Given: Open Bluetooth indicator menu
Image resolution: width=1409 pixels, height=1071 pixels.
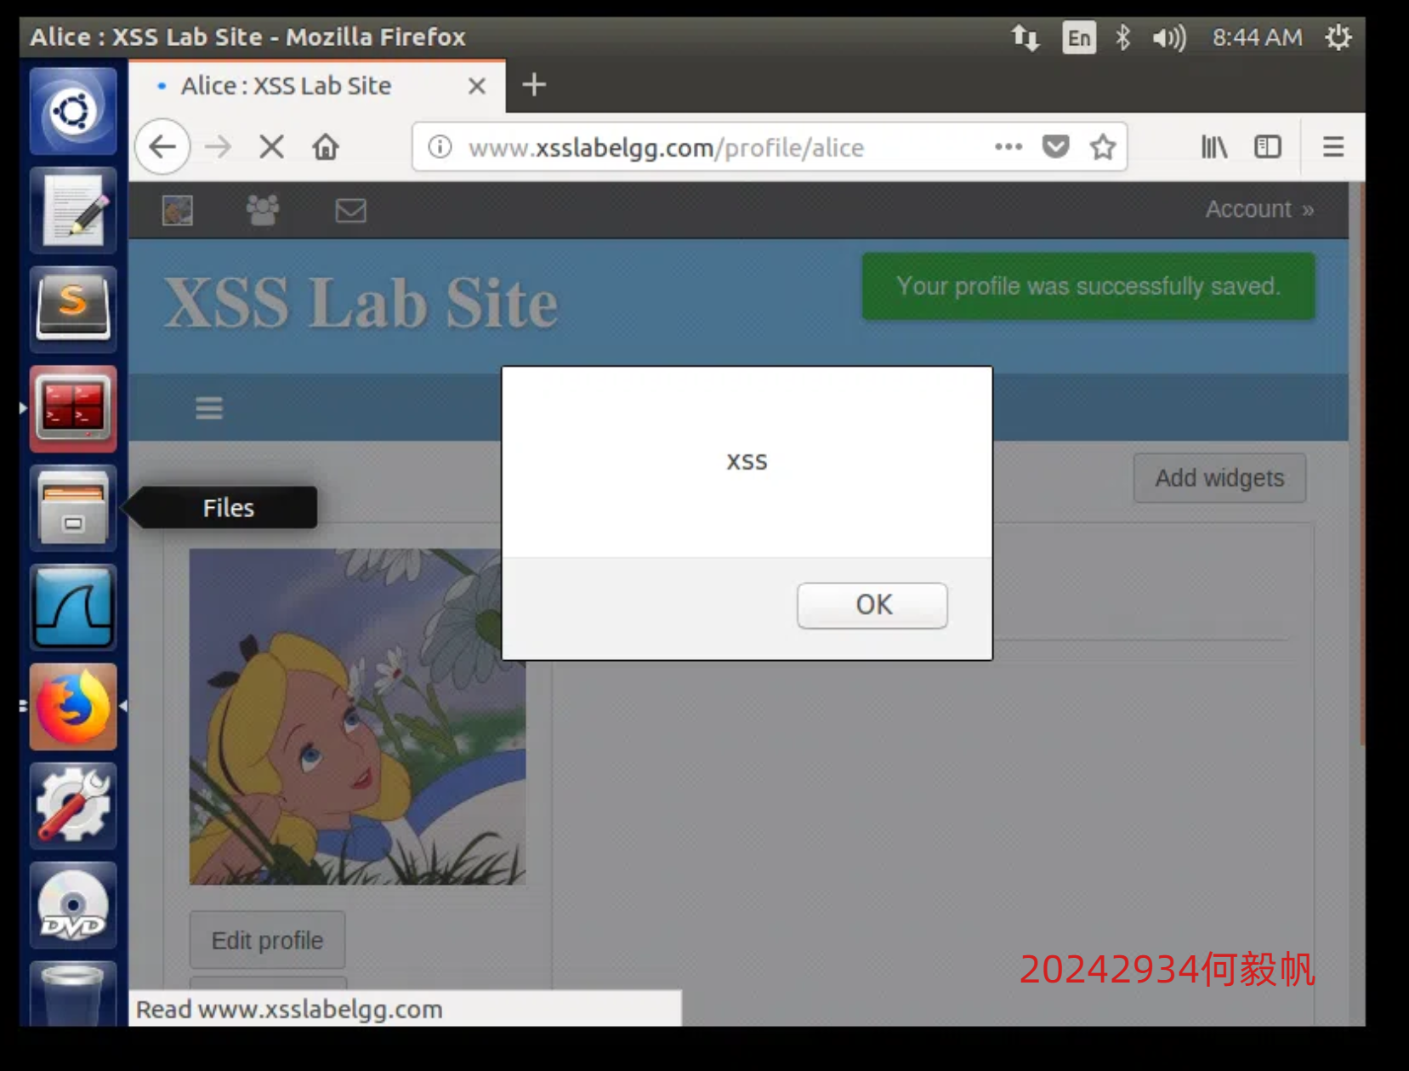Looking at the screenshot, I should click(x=1122, y=37).
